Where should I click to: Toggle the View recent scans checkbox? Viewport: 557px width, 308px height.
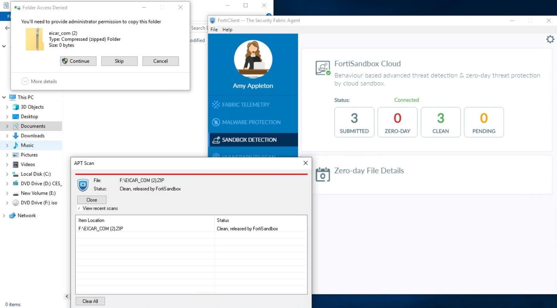click(79, 208)
